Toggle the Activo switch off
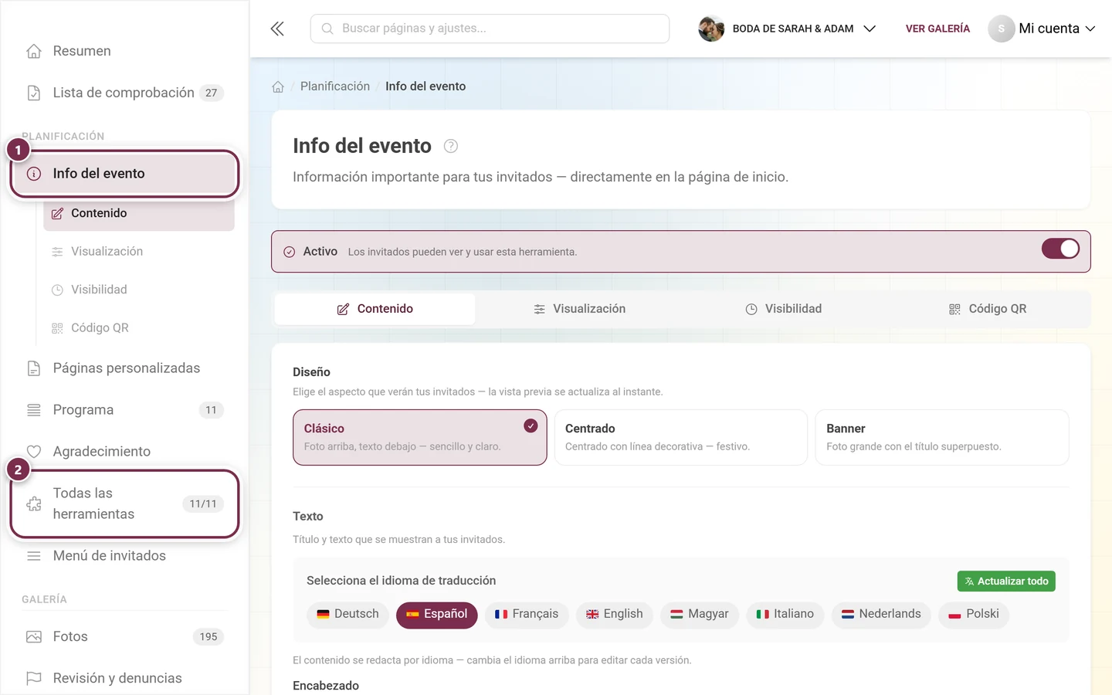The image size is (1112, 695). pyautogui.click(x=1060, y=249)
